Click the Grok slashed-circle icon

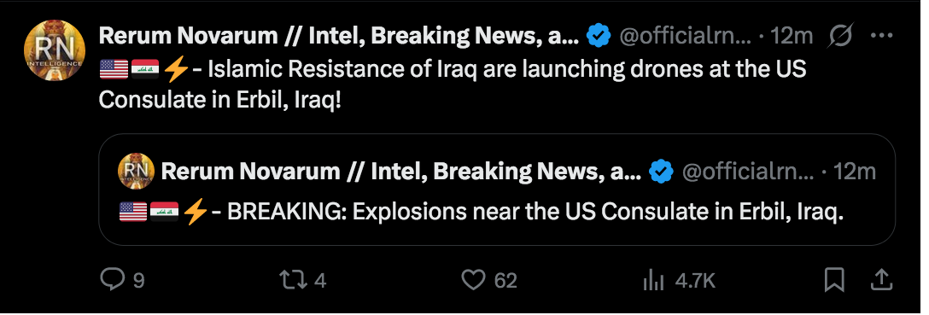point(841,37)
